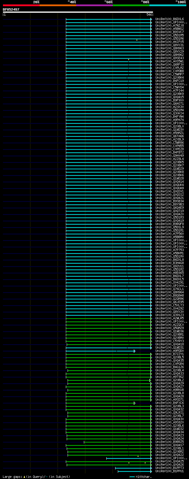Click the UniRef100_A8E665 hit label
Image resolution: width=189 pixels, height=479 pixels.
click(170, 273)
